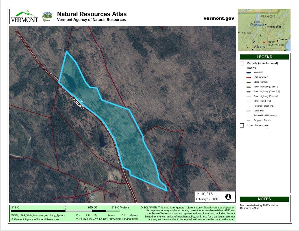This screenshot has height=231, width=299.
Task: Click the LEGEND panel header
Action: (264, 57)
